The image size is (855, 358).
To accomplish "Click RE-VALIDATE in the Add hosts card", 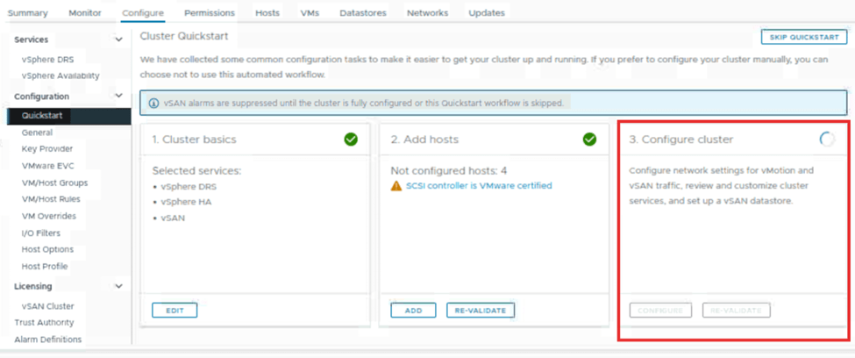I will [481, 310].
